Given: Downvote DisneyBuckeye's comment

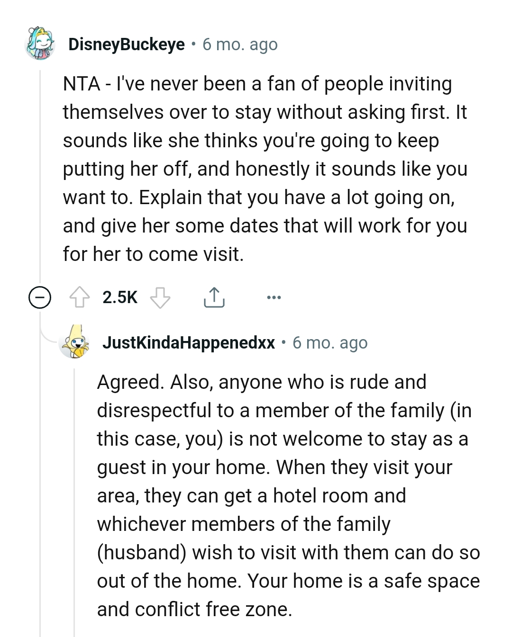Looking at the screenshot, I should (x=160, y=297).
